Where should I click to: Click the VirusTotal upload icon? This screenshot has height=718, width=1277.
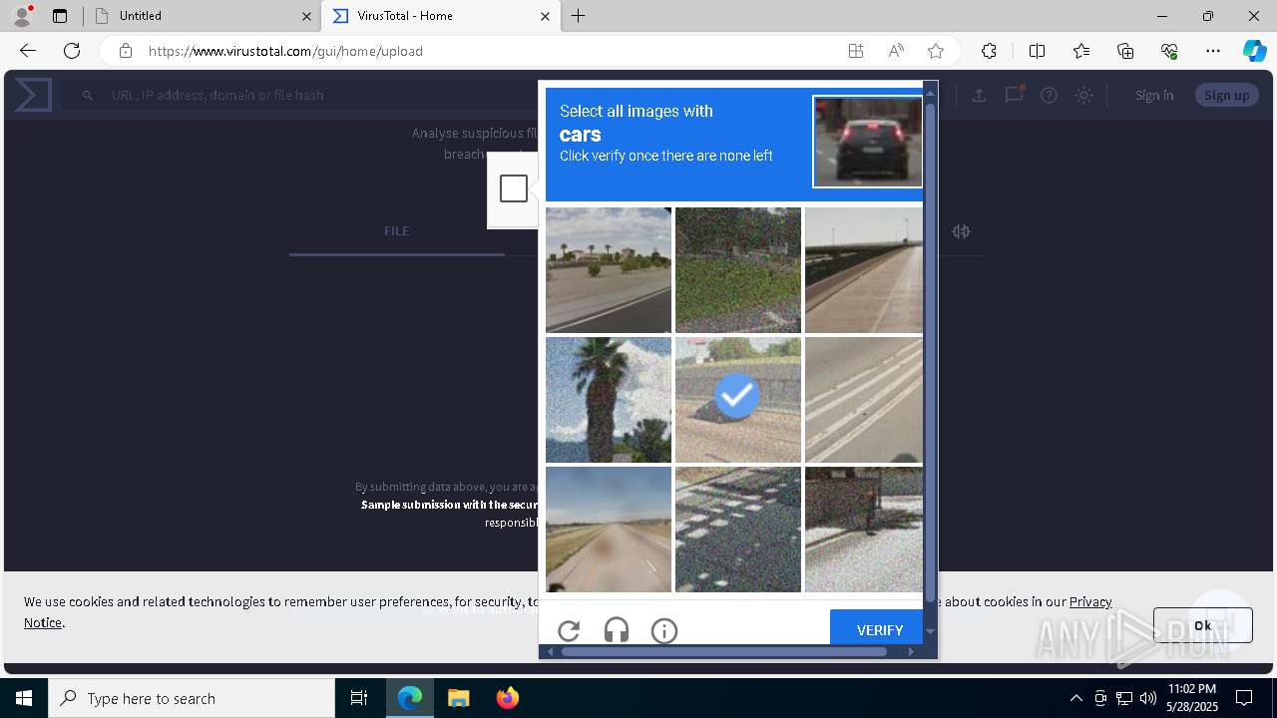(979, 95)
